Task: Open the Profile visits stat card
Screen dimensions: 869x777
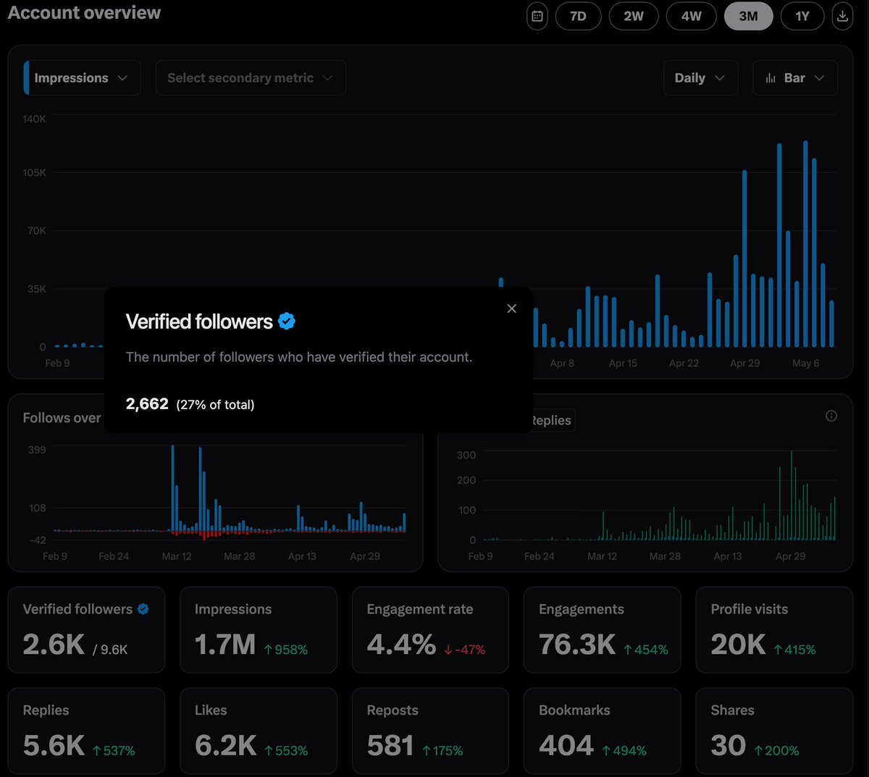Action: click(774, 630)
